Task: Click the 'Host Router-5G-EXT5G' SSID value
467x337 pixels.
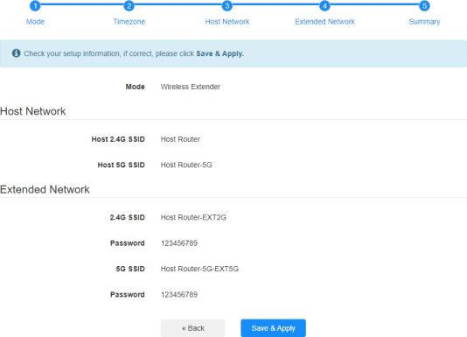Action: pyautogui.click(x=199, y=269)
